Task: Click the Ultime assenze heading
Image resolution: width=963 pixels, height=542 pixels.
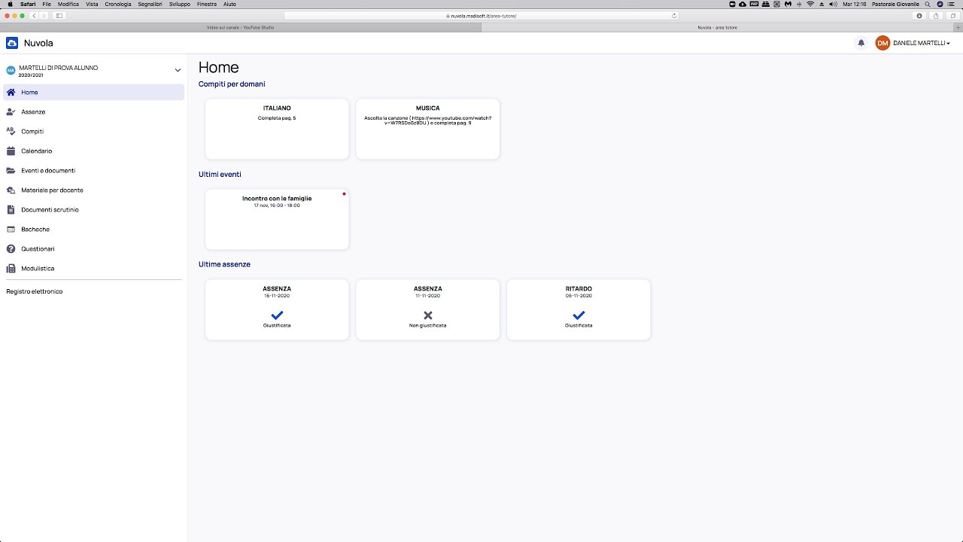Action: pyautogui.click(x=224, y=264)
